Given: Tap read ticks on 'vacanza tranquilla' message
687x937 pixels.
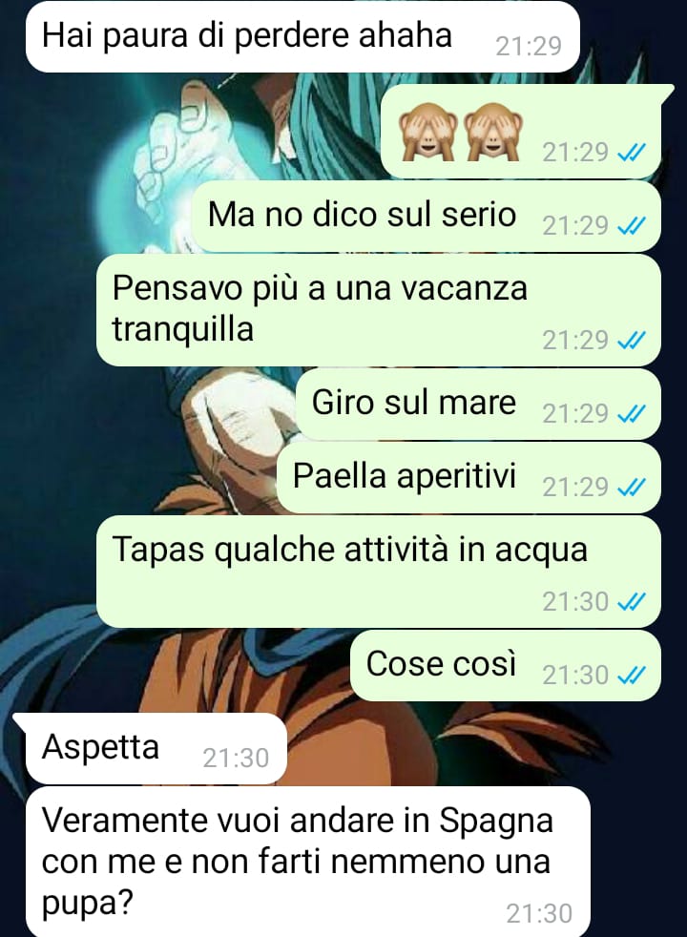Looking at the screenshot, I should click(x=631, y=341).
